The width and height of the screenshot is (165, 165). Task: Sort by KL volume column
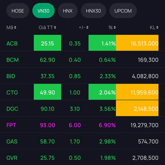coord(157,28)
